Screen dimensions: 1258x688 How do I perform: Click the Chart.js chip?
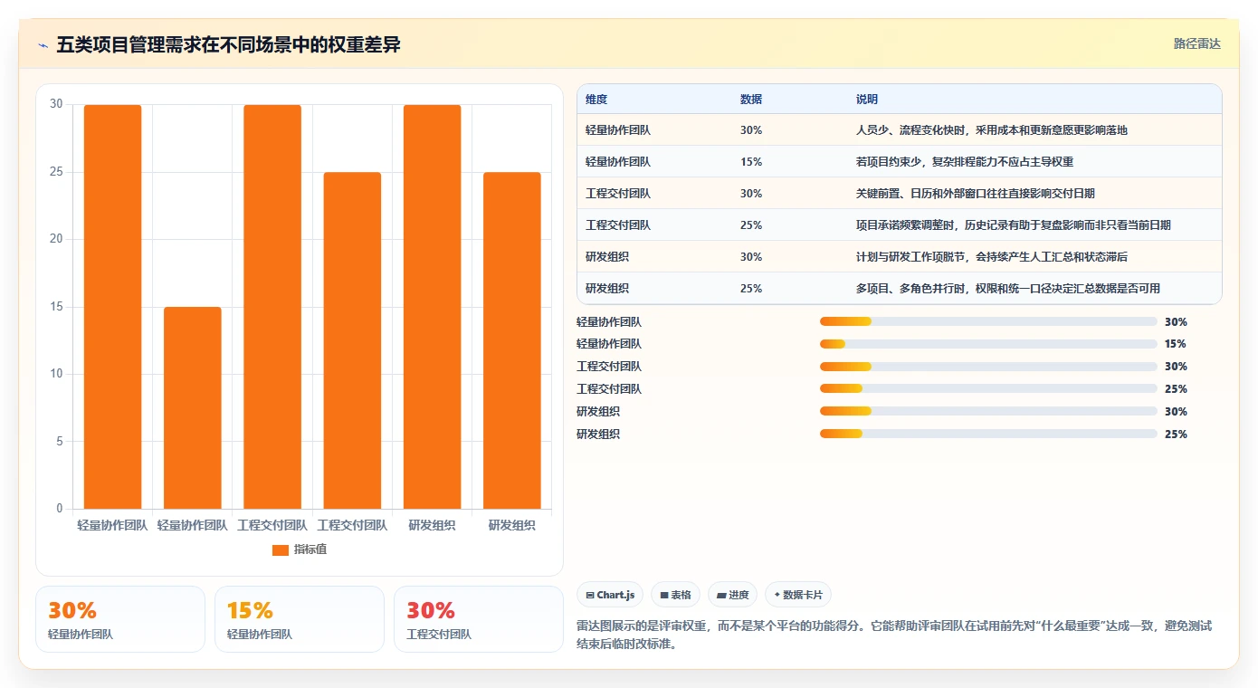610,595
